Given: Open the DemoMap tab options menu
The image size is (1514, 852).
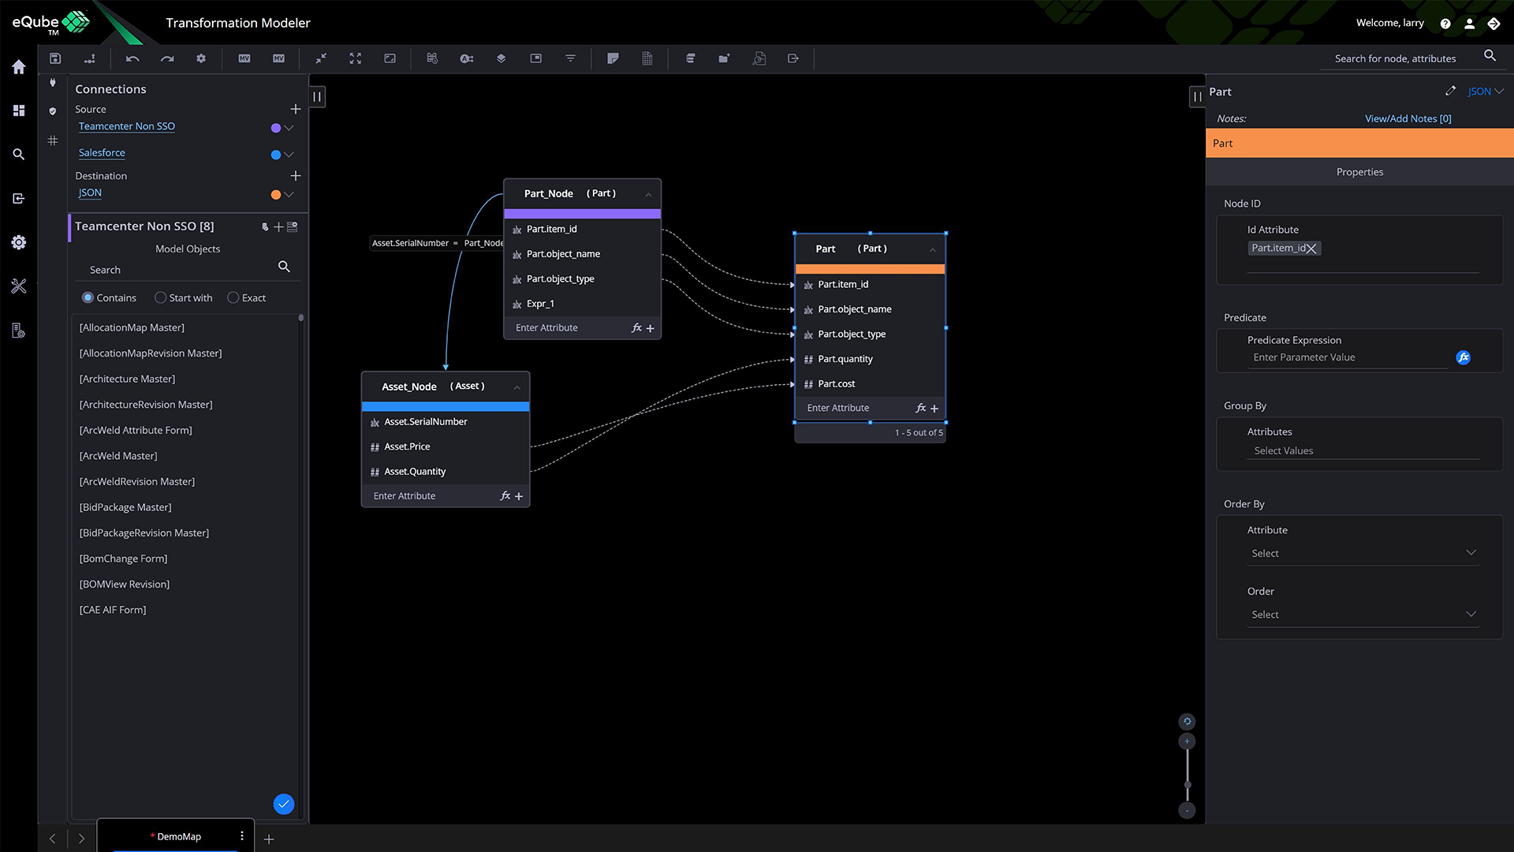Looking at the screenshot, I should tap(242, 836).
